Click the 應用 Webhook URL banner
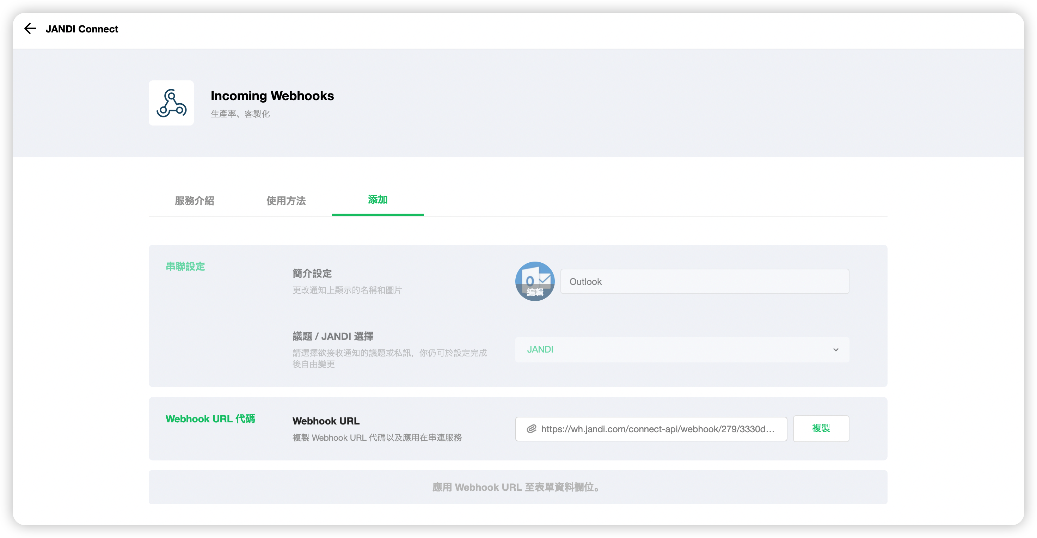 tap(518, 487)
